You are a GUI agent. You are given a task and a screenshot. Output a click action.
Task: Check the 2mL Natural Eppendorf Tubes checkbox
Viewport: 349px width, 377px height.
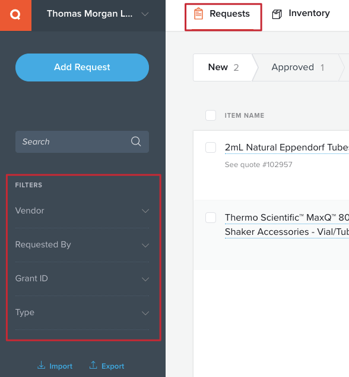tap(211, 147)
